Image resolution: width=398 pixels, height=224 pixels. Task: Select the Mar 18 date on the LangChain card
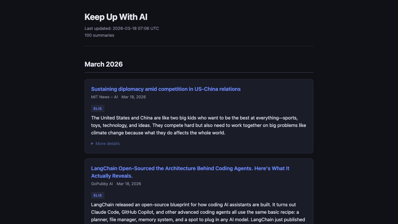point(129,184)
